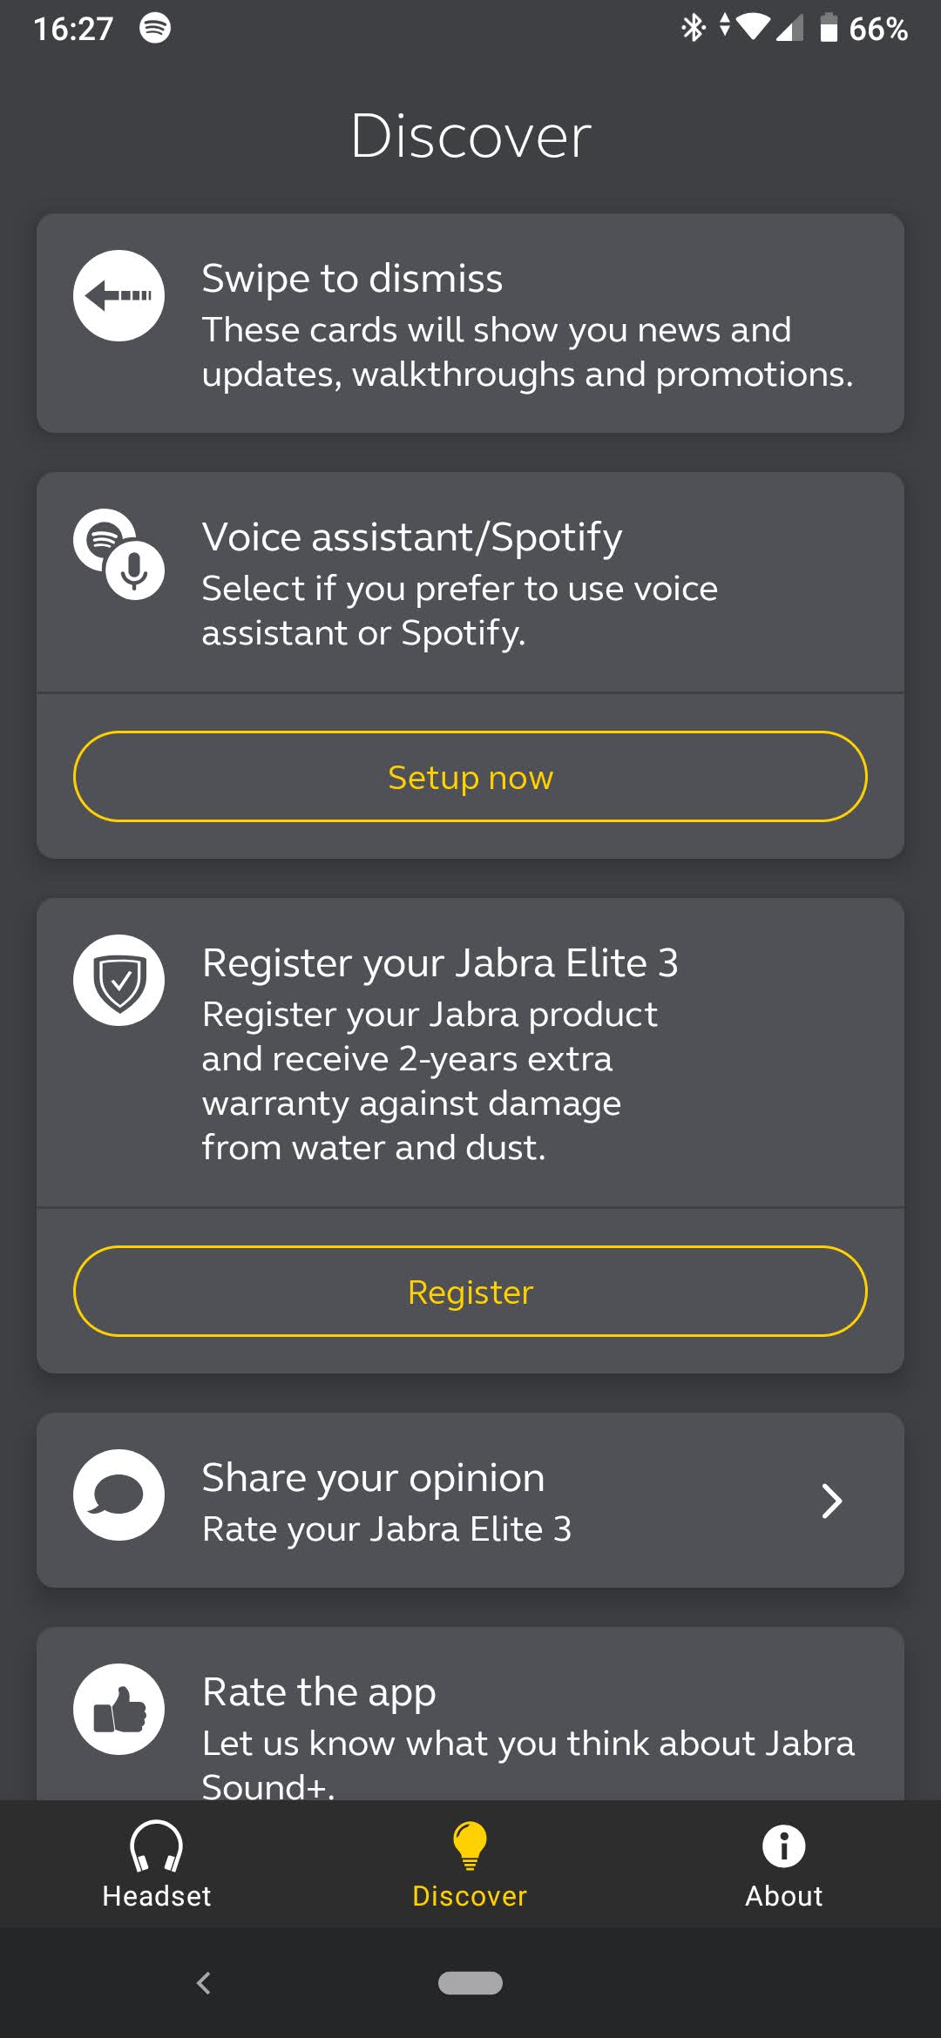Screen dimensions: 941x2038
Task: Open the Swipe to dismiss card title
Action: click(352, 279)
